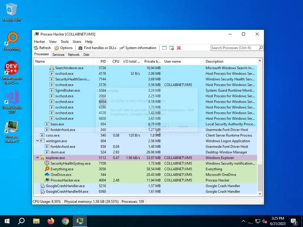Sort by the Description column header
This screenshot has width=303, height=227.
click(230, 61)
